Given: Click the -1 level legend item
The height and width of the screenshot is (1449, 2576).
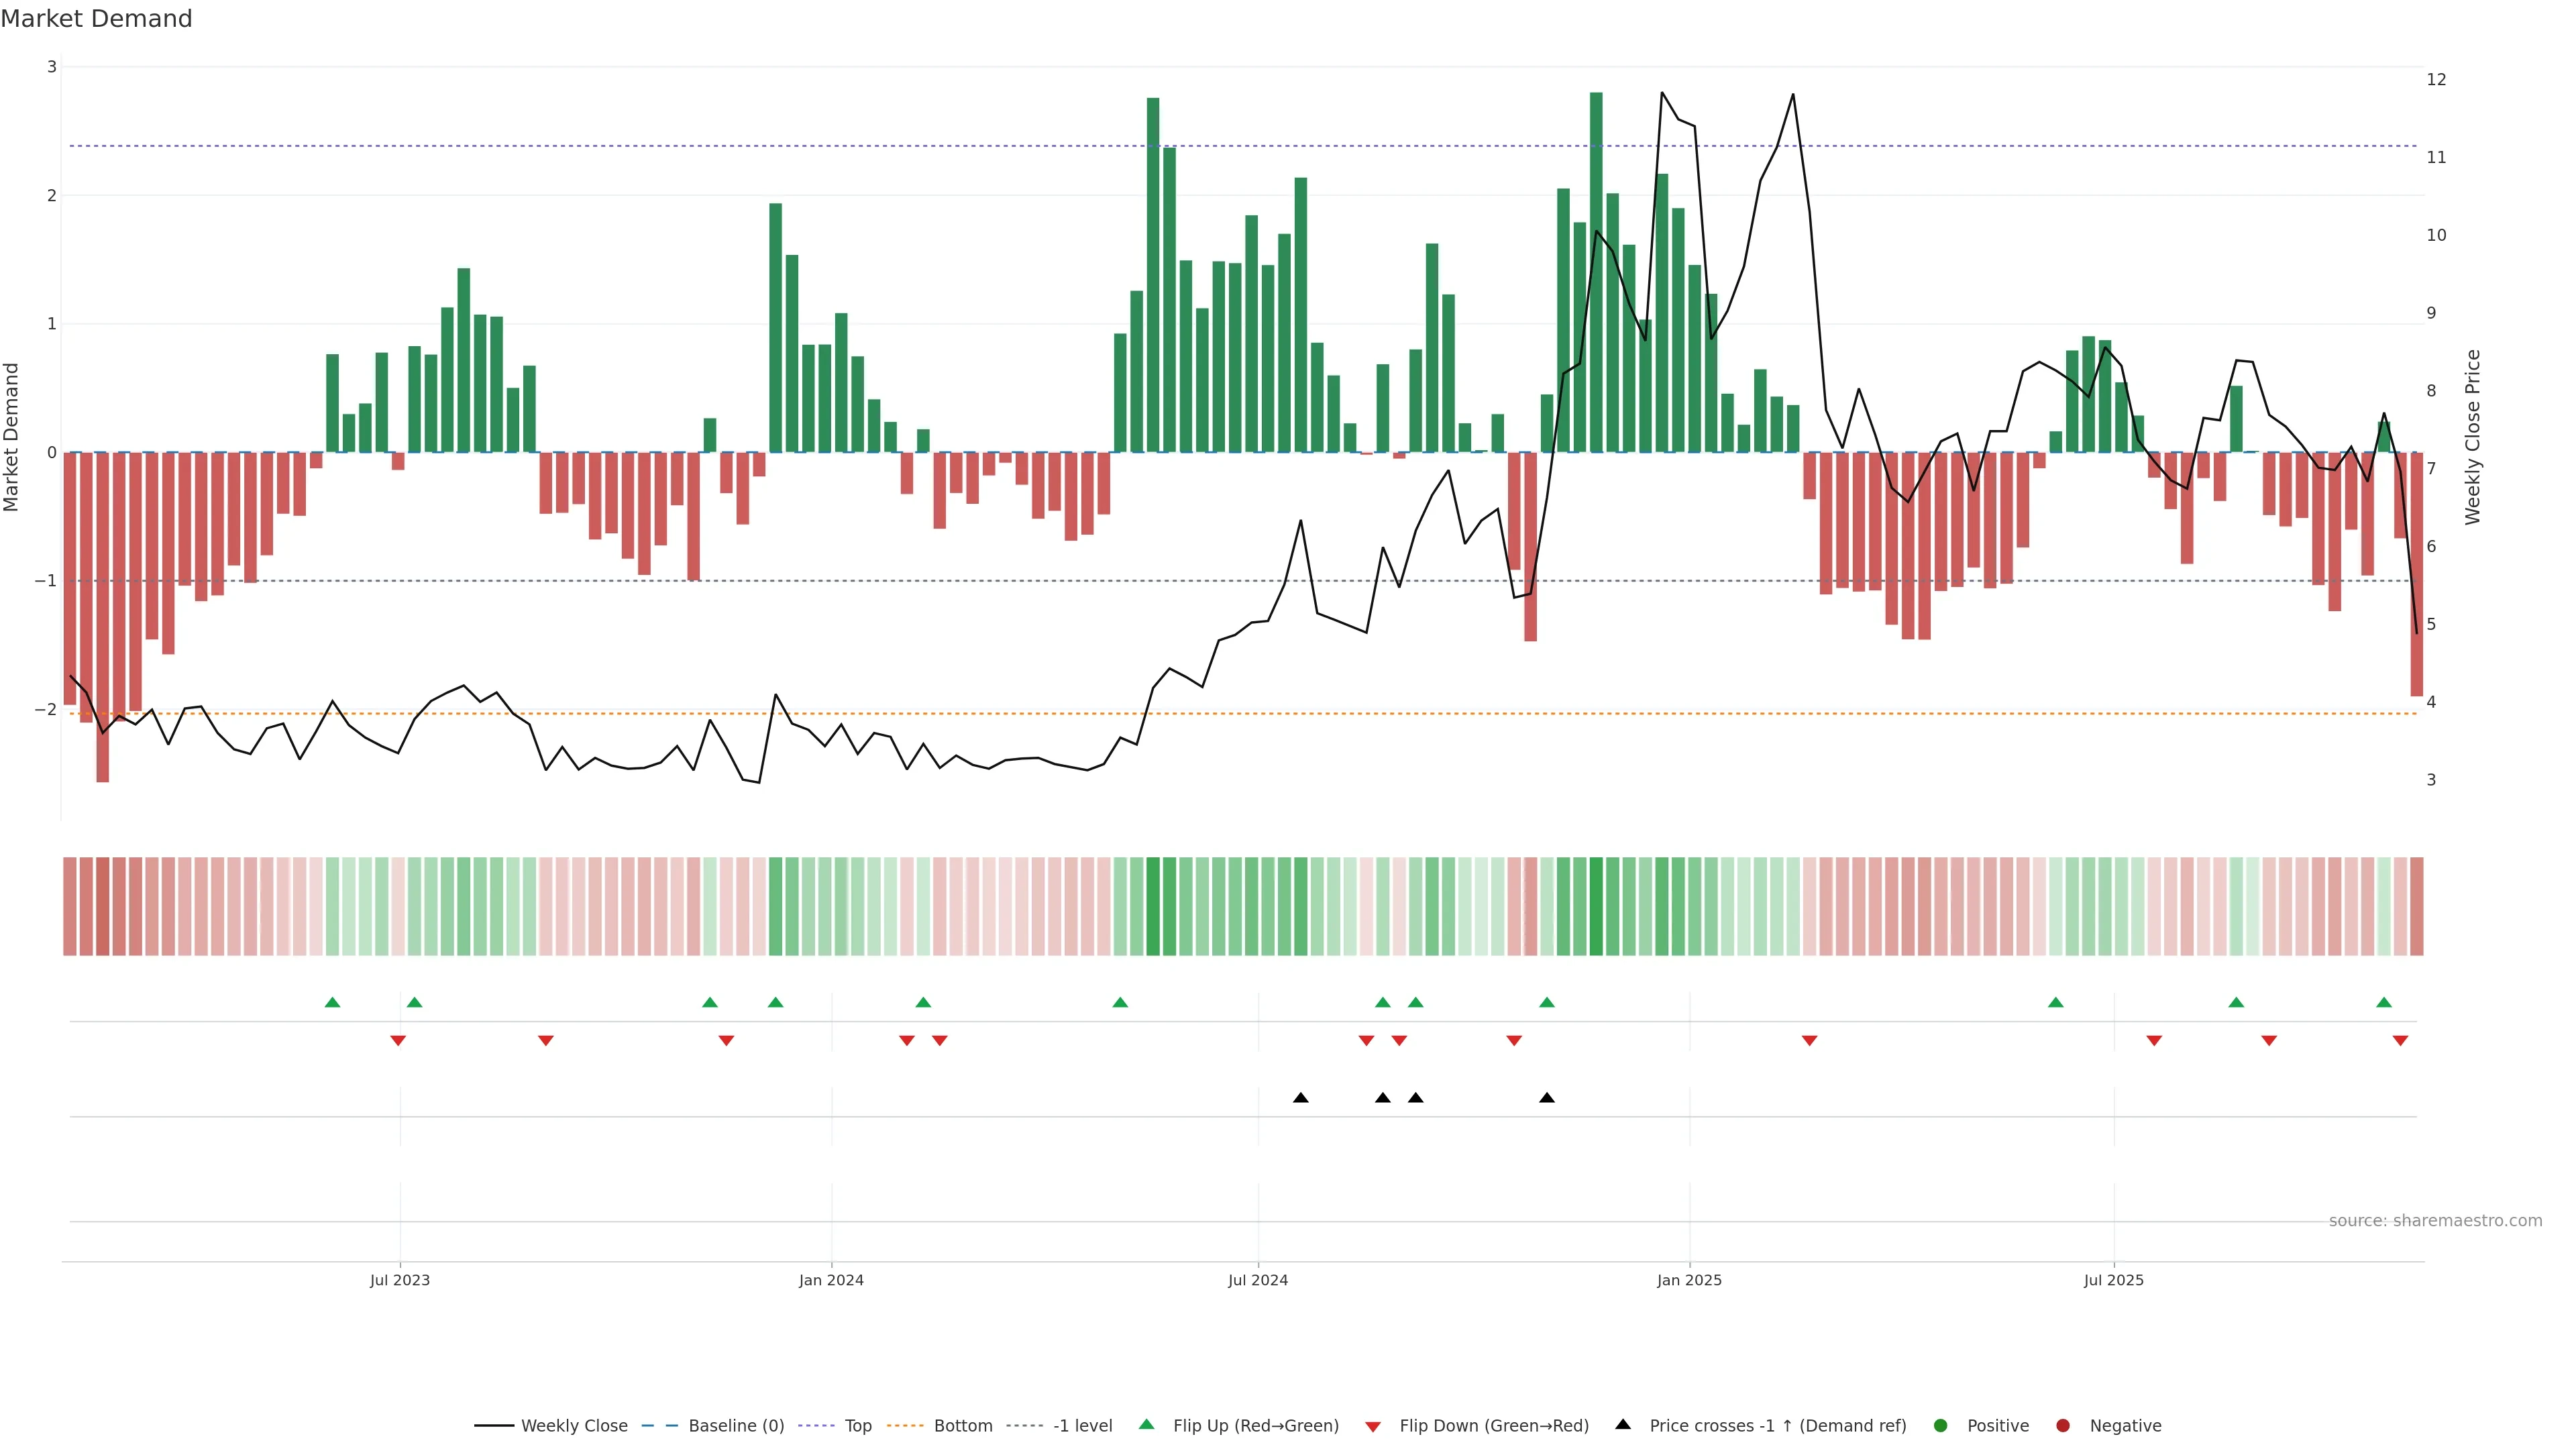Looking at the screenshot, I should click(x=1082, y=1426).
